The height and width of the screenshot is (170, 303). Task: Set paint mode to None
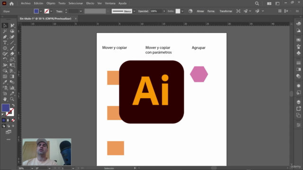click(13, 120)
